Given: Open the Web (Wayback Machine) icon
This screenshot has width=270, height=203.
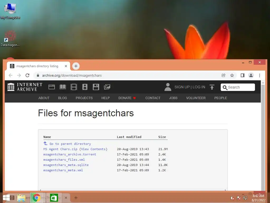Looking at the screenshot, I should tap(52, 87).
